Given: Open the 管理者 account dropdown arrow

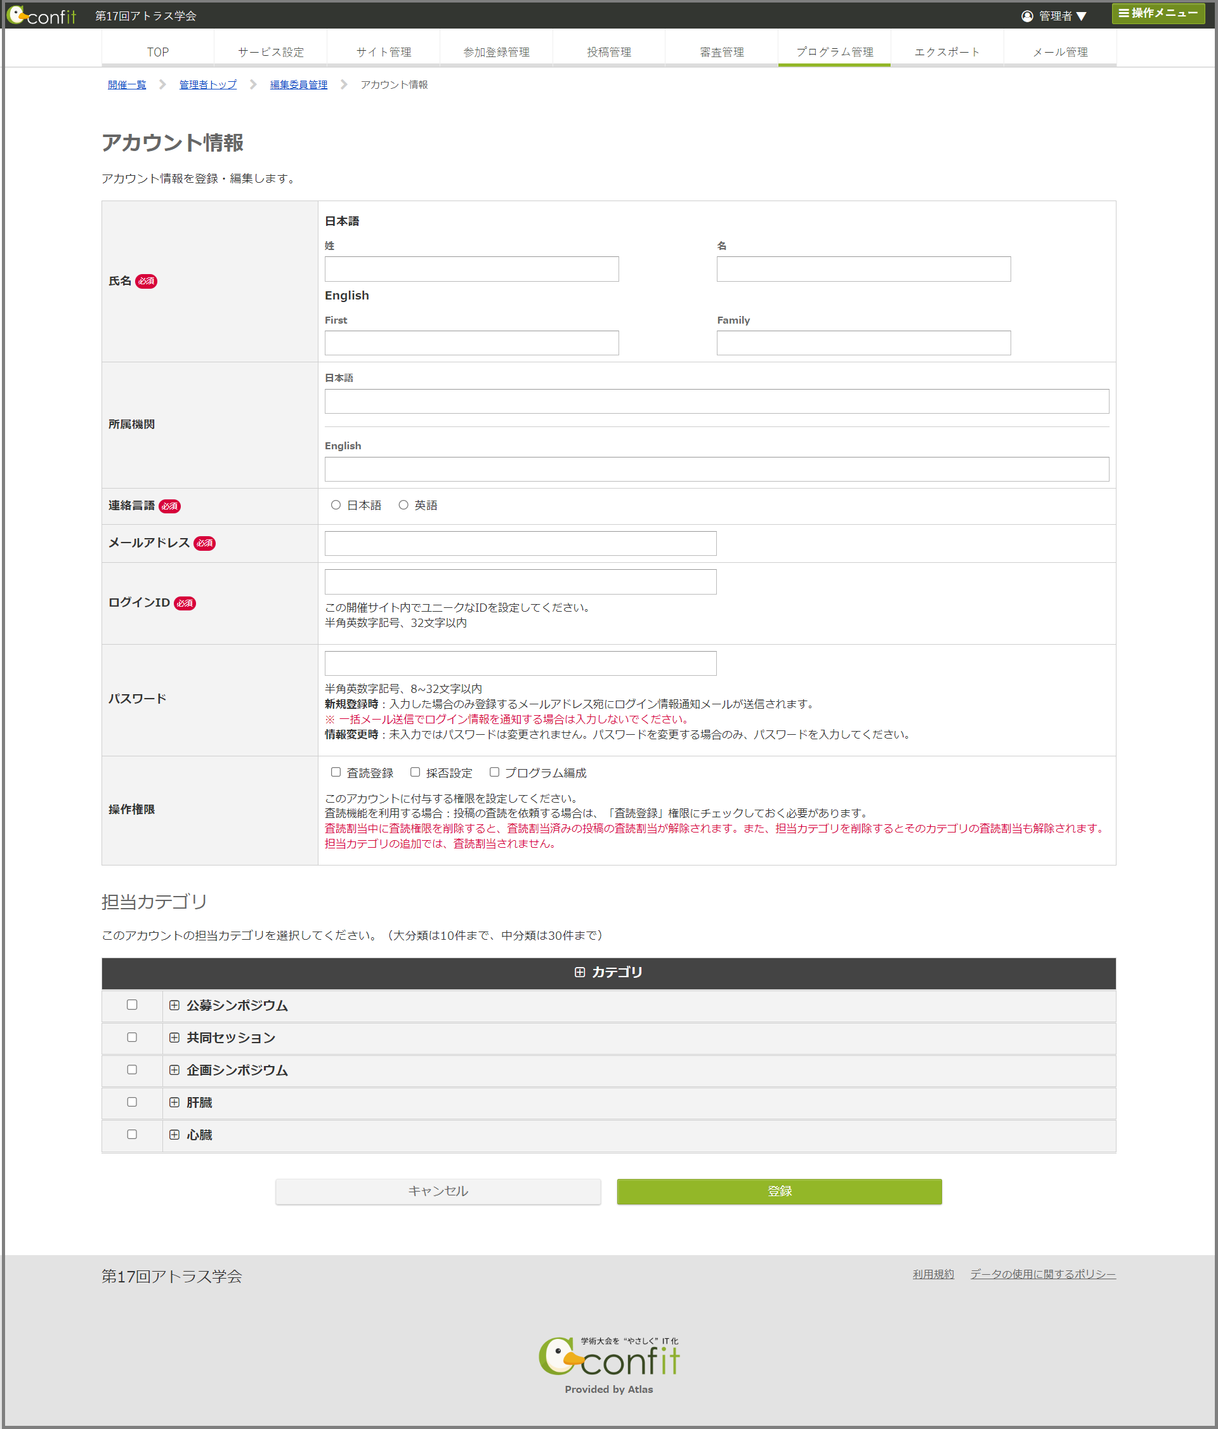Looking at the screenshot, I should point(1081,16).
